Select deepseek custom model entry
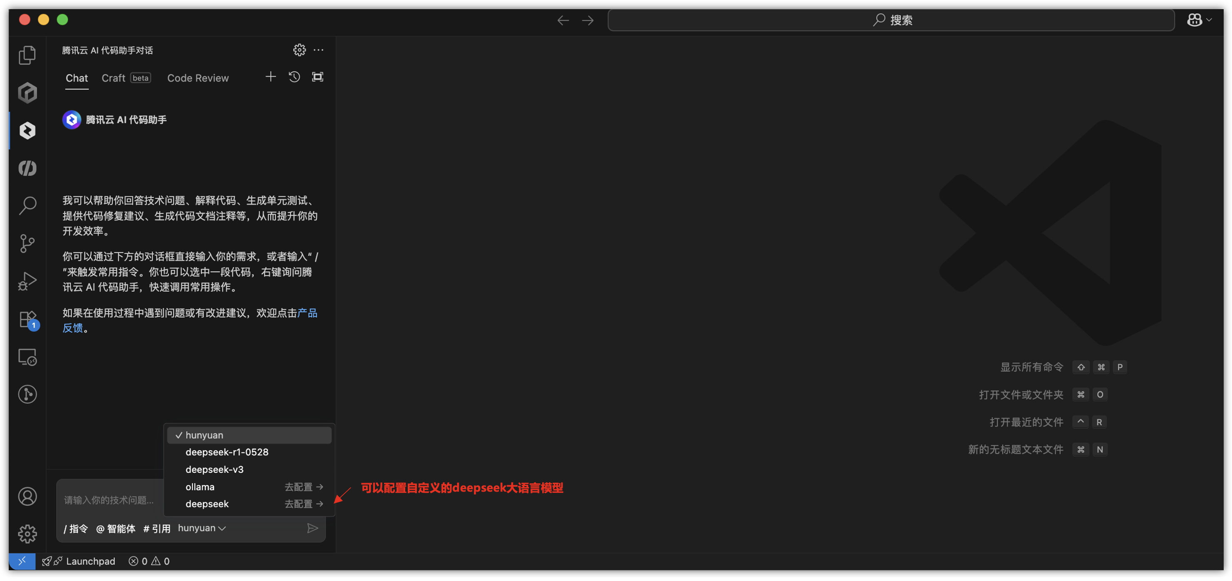 point(249,504)
